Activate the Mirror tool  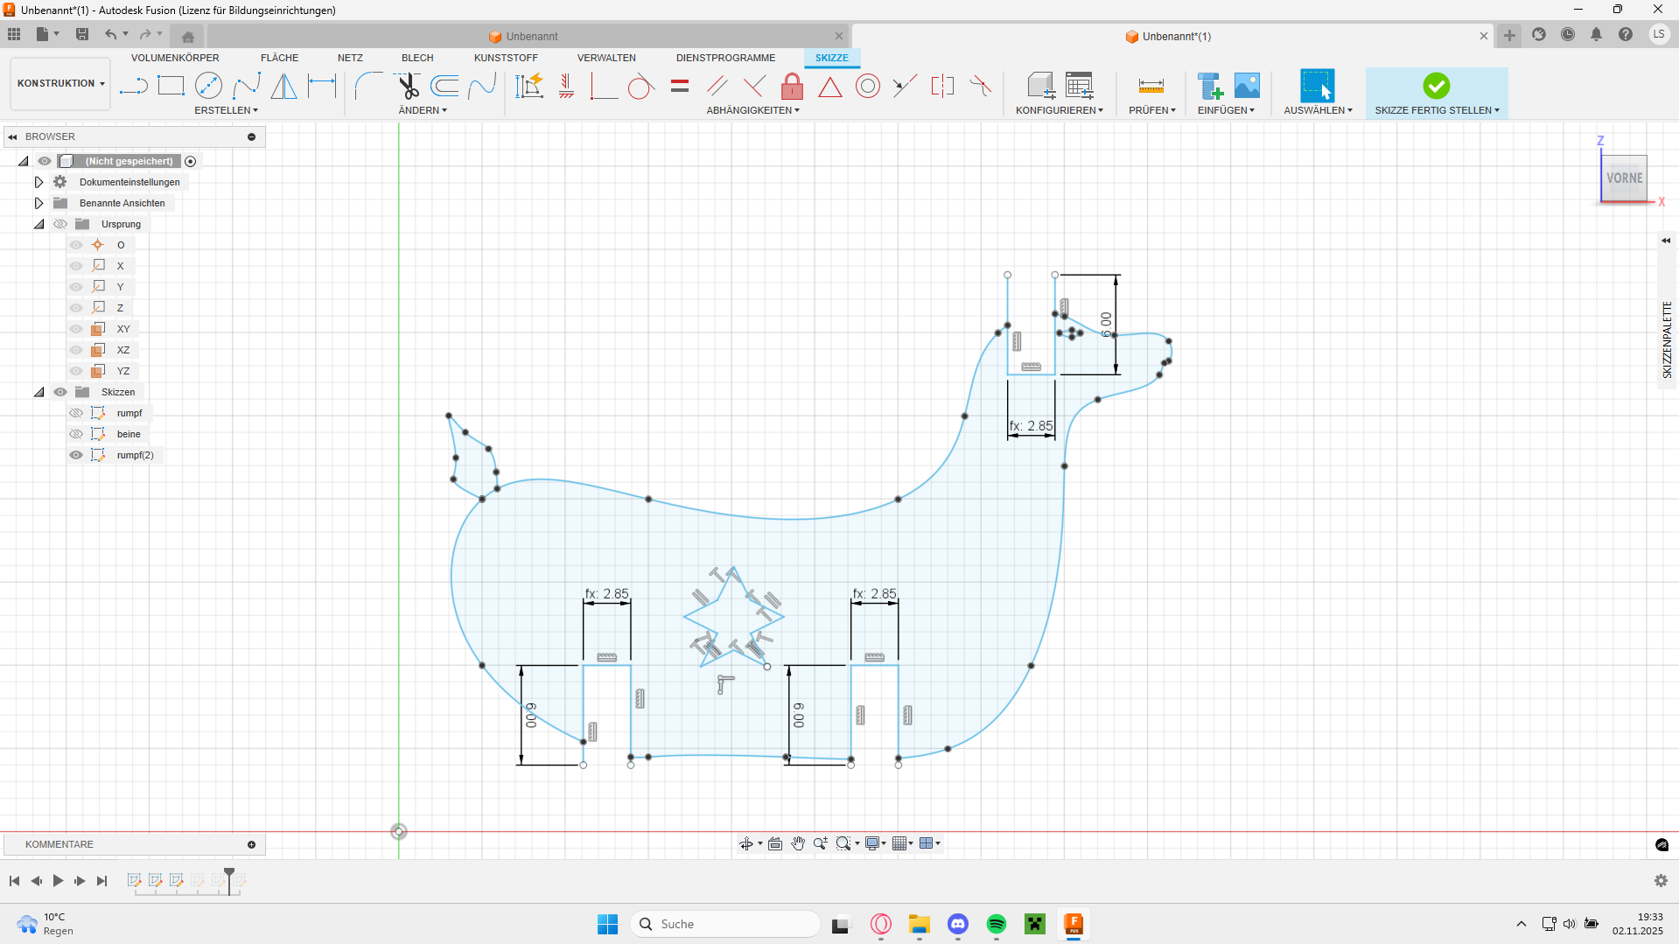tap(283, 86)
